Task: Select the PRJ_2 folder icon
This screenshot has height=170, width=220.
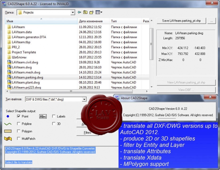Action: 9,47
